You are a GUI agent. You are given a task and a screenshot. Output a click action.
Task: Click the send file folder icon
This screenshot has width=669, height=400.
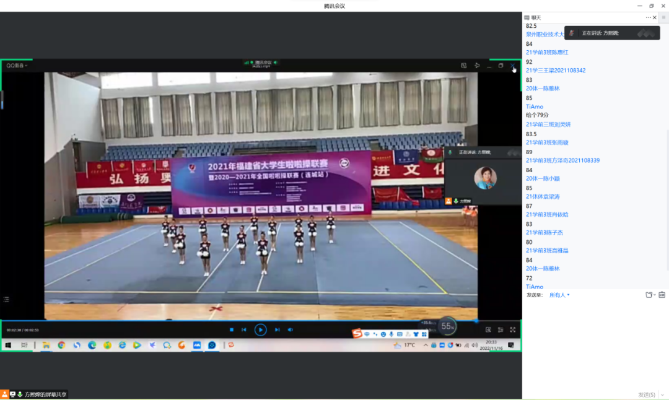tap(649, 295)
